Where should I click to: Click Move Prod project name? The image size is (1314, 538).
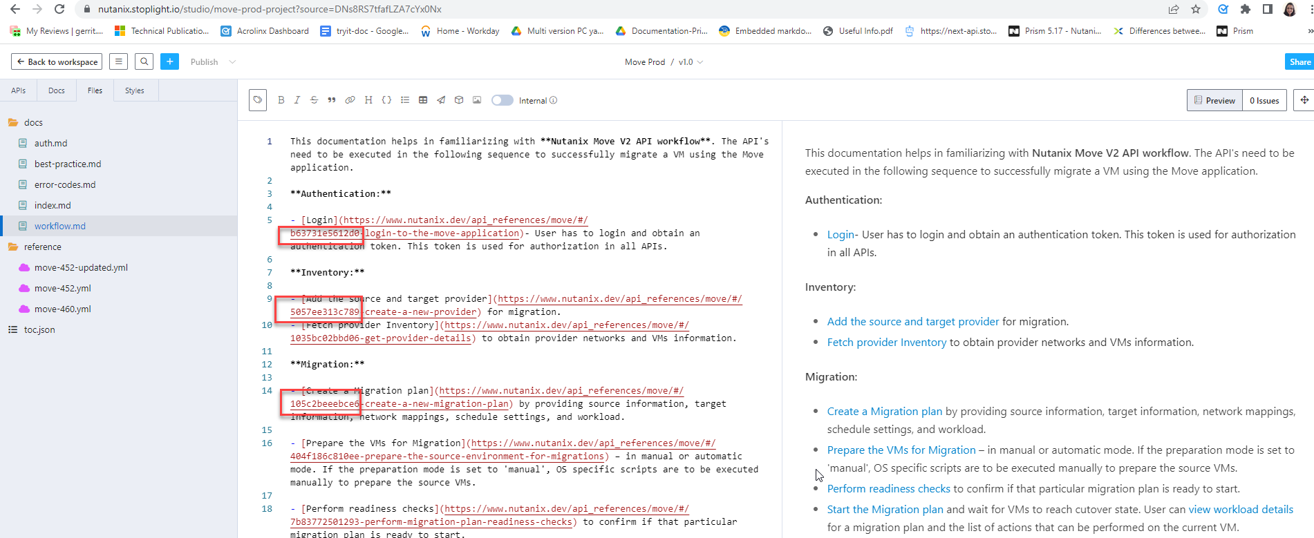point(645,62)
